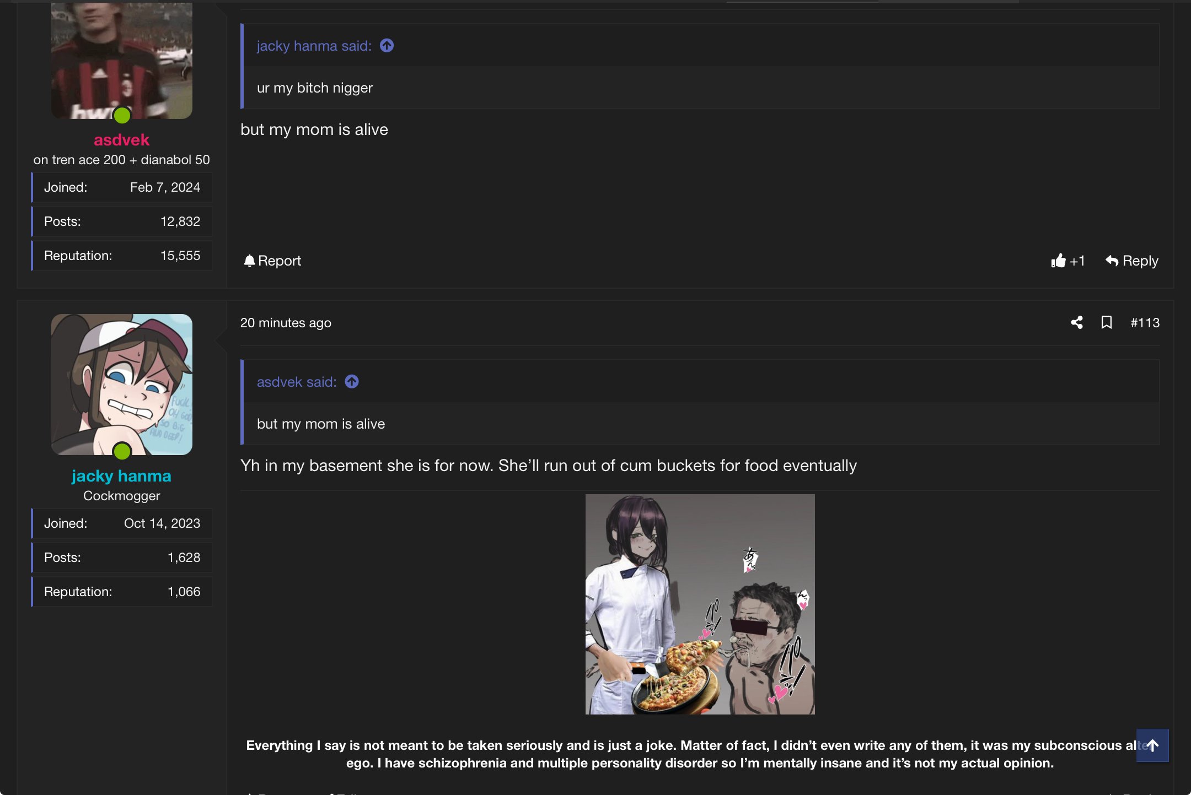Click the scroll-to-top arrow button
The width and height of the screenshot is (1191, 795).
pos(1152,745)
